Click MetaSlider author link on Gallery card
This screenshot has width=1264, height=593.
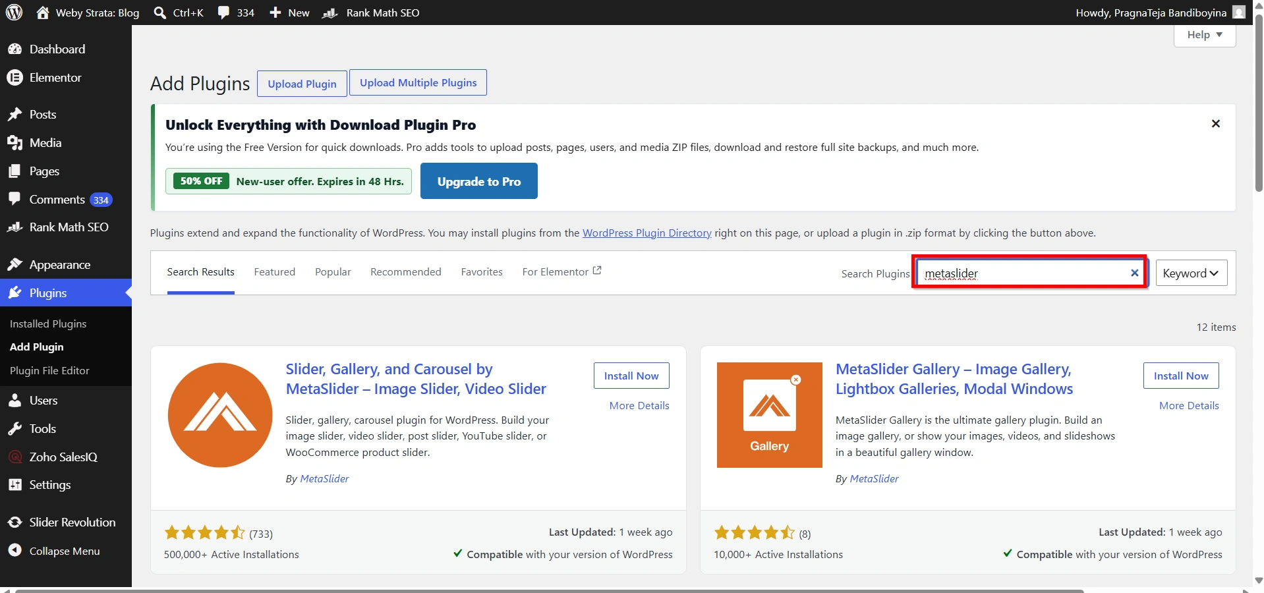pyautogui.click(x=874, y=479)
